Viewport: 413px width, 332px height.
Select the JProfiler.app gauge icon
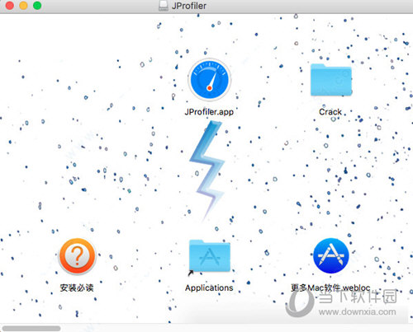pyautogui.click(x=210, y=80)
